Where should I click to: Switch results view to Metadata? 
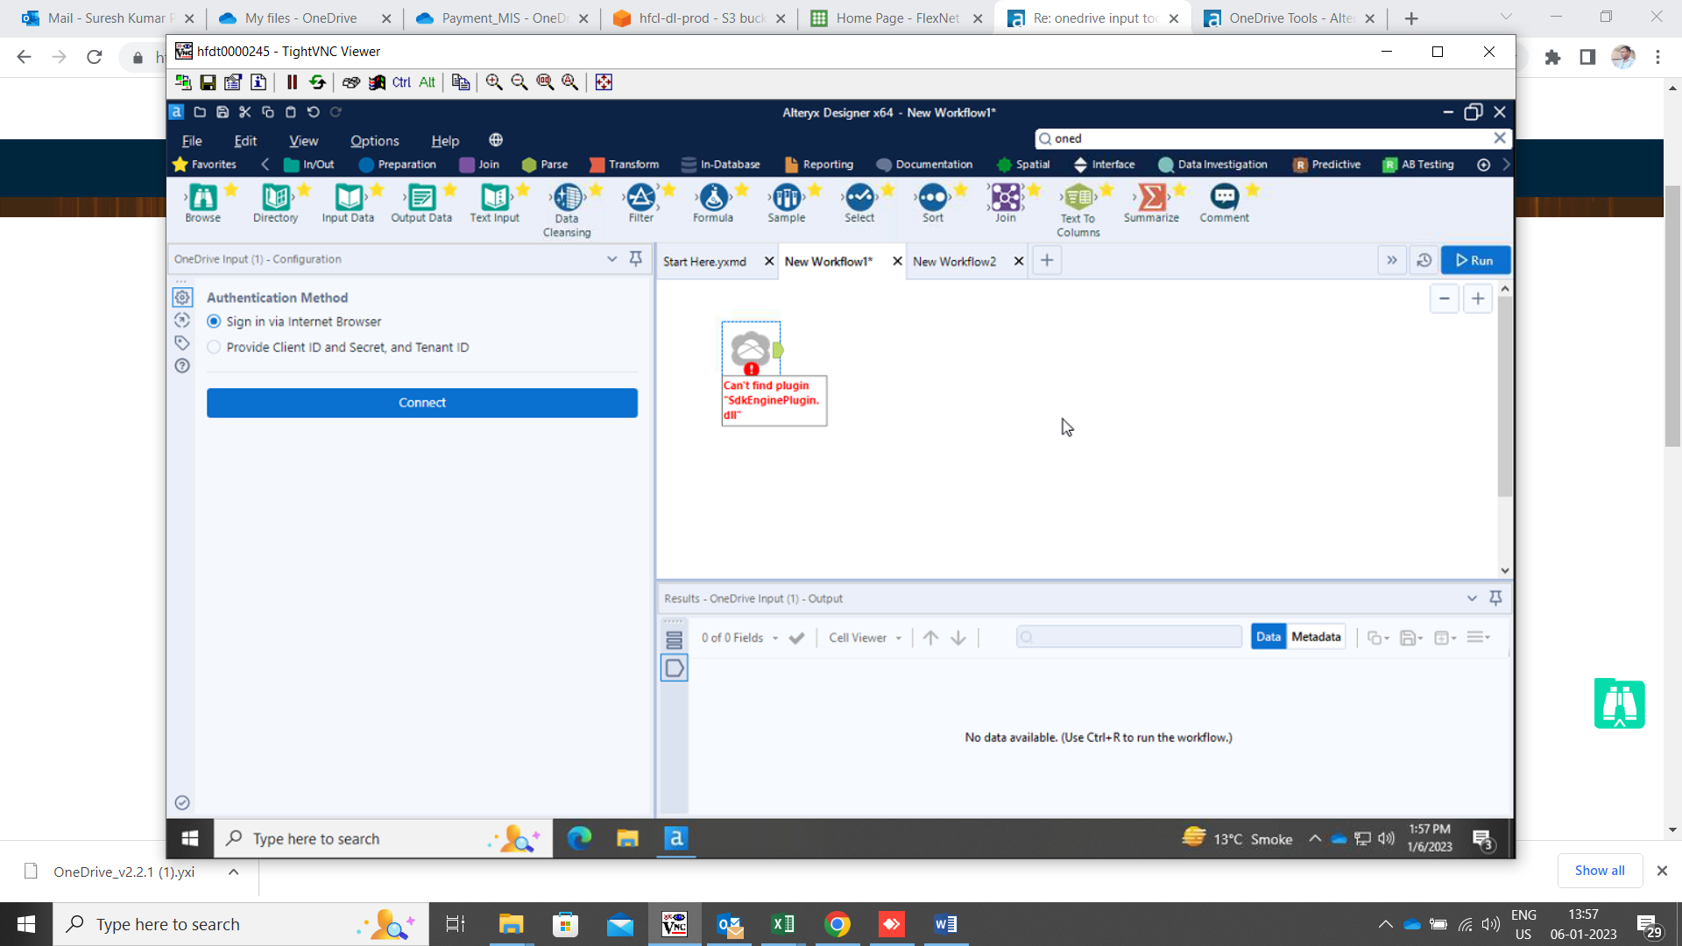pyautogui.click(x=1315, y=637)
